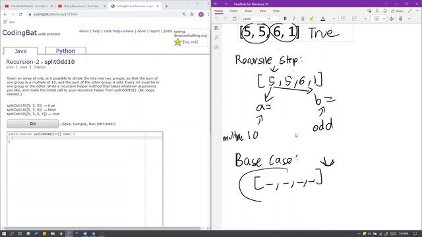
Task: Click the Go button to run code
Action: coord(32,124)
